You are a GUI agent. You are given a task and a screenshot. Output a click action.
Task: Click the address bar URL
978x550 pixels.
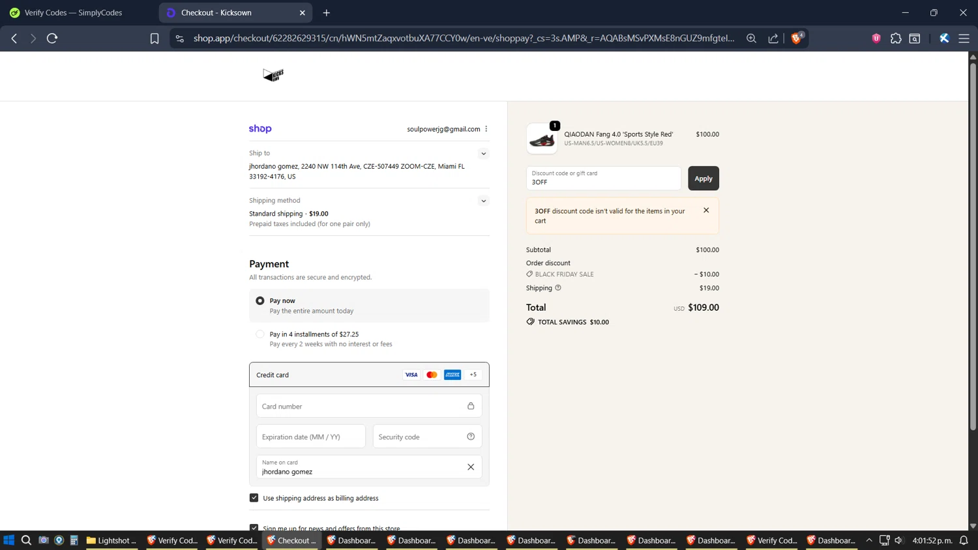pos(464,38)
